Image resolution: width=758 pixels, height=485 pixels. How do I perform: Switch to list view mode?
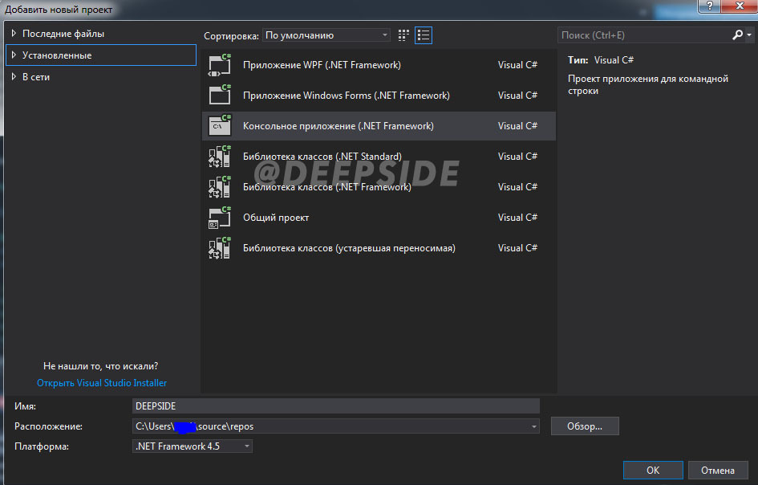[x=424, y=35]
